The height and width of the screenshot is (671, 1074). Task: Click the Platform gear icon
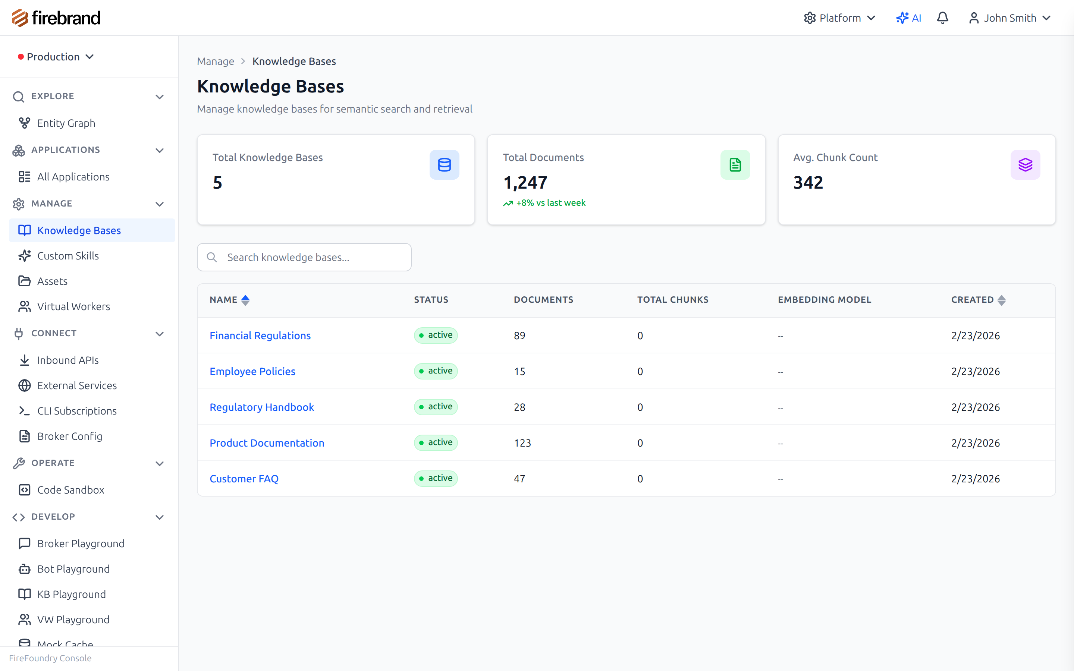[810, 18]
